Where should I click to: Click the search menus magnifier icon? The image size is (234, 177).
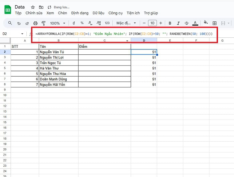(x=10, y=23)
